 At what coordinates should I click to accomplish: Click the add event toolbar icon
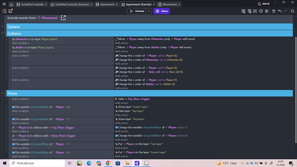pyautogui.click(x=243, y=11)
